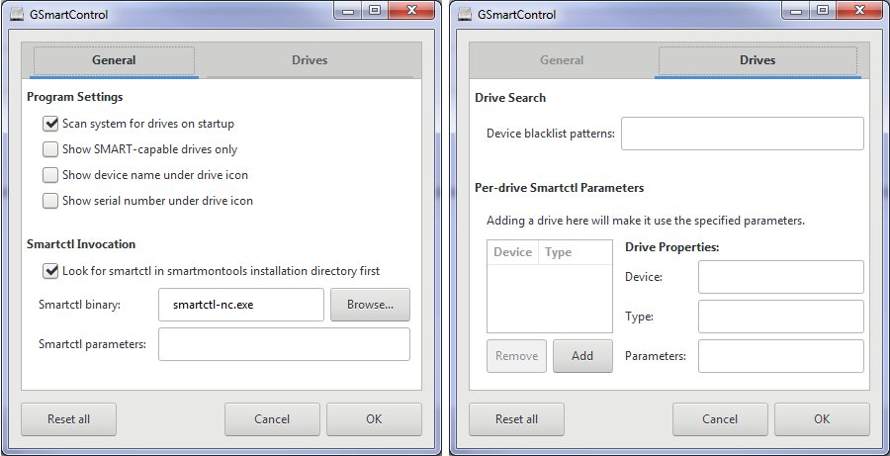Click the GSmartControl icon in left window title bar
The width and height of the screenshot is (890, 456).
tap(17, 14)
